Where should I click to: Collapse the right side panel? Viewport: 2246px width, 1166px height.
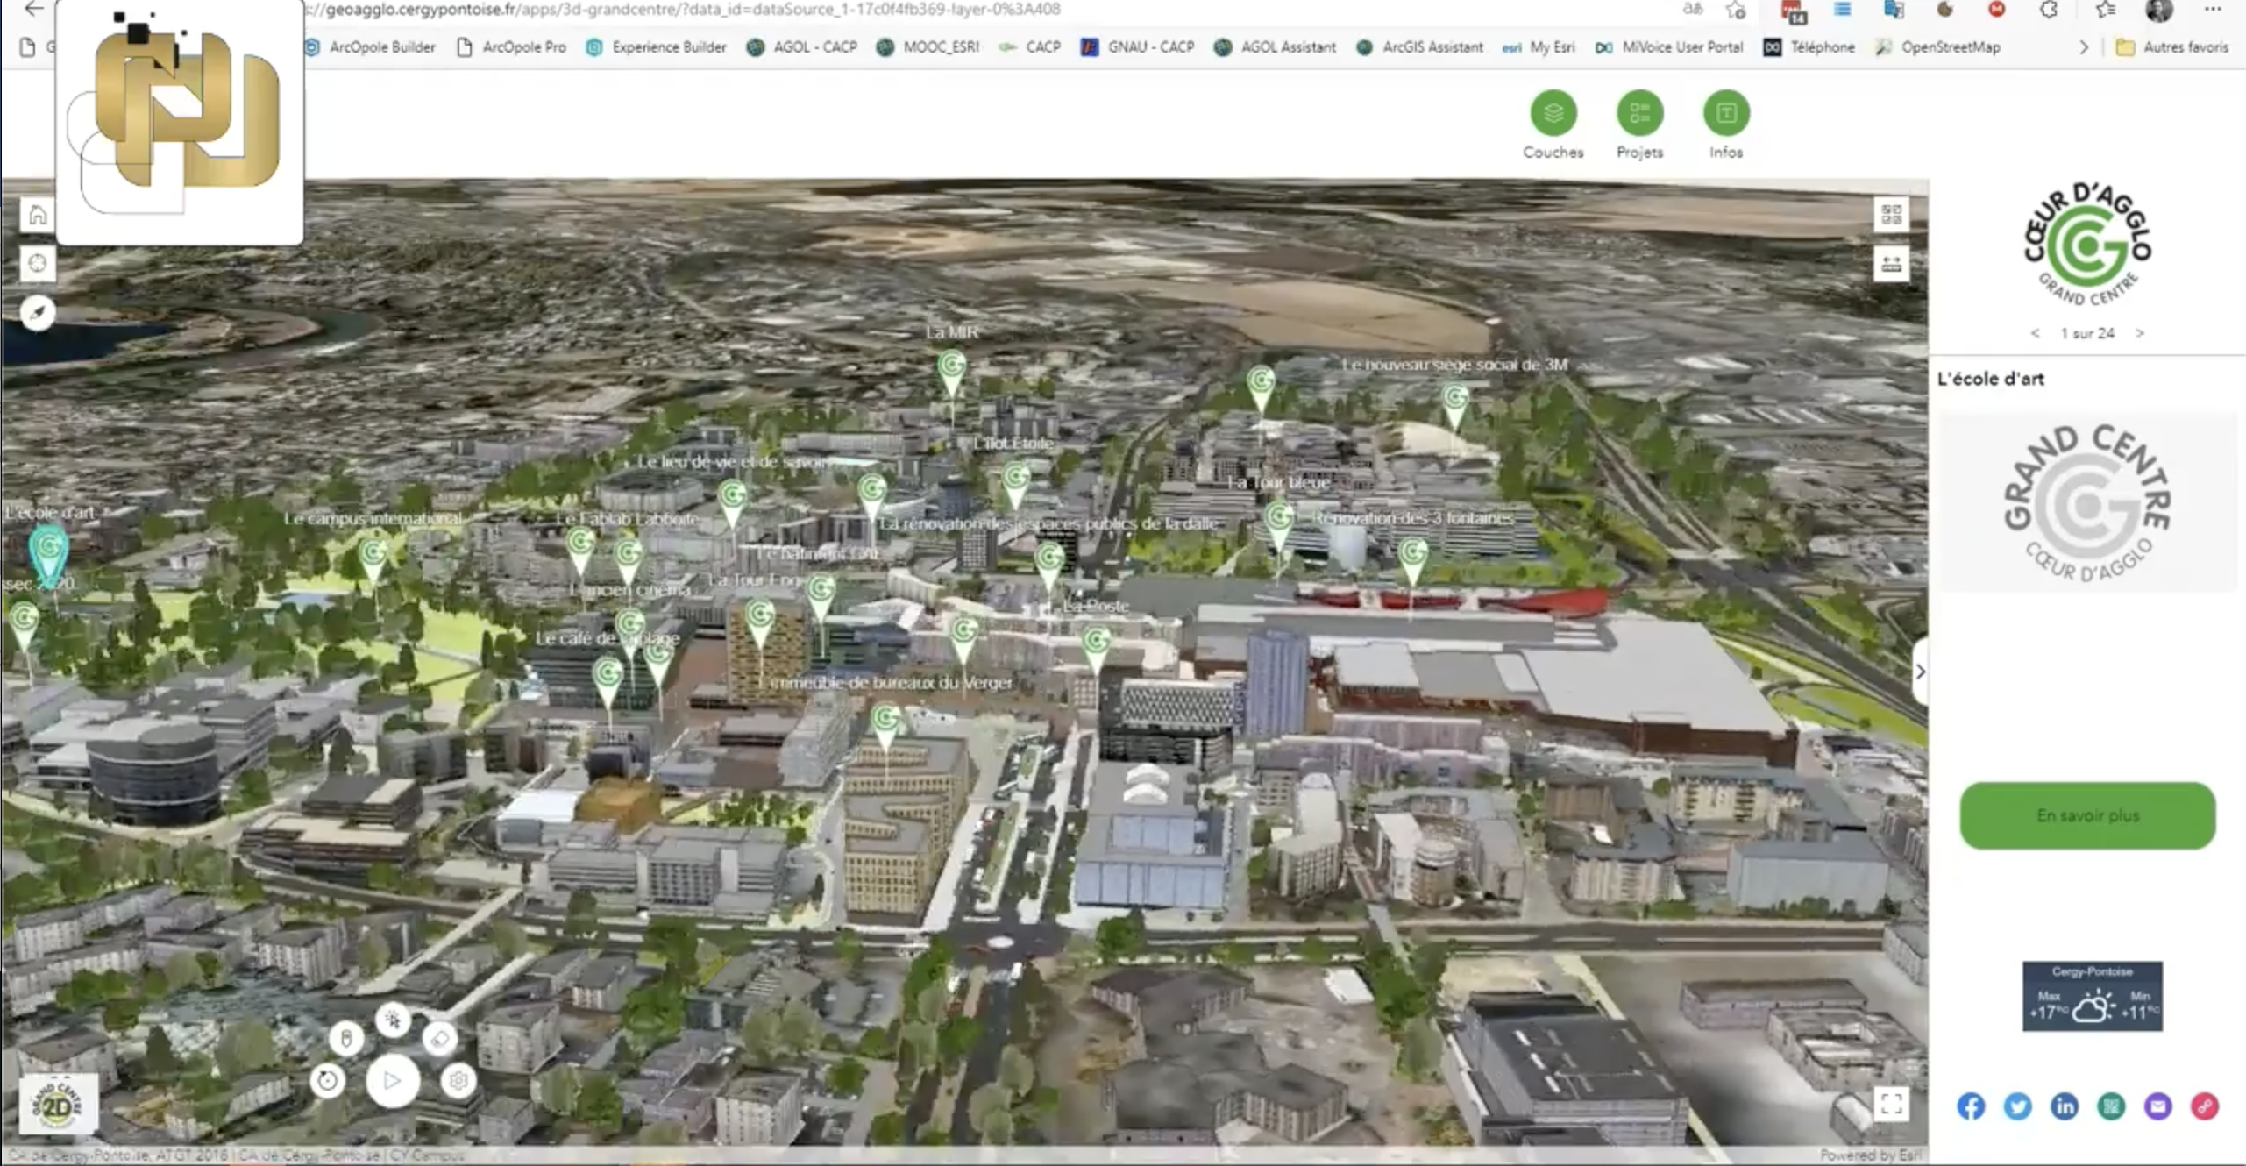(x=1920, y=672)
